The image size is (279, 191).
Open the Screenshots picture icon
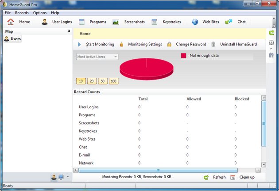click(116, 22)
